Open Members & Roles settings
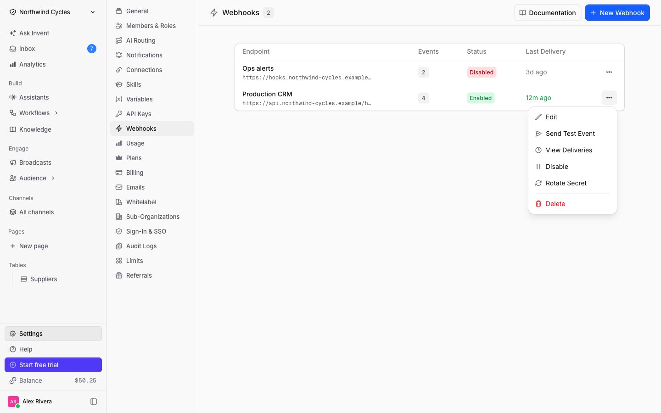 (x=152, y=26)
